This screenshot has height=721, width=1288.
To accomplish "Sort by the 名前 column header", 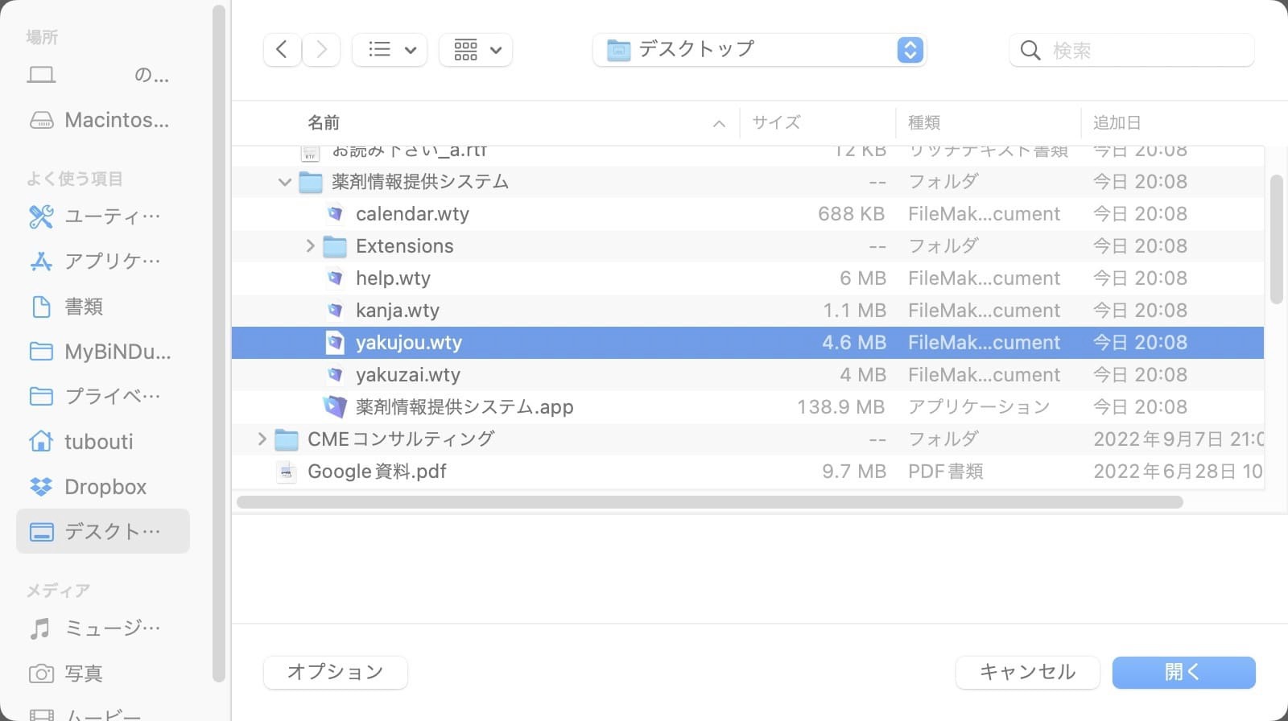I will [324, 122].
